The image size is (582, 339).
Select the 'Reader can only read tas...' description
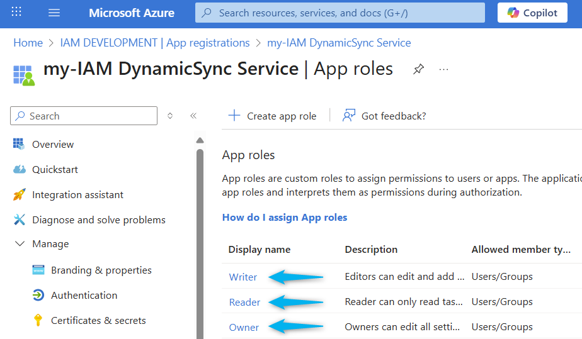(404, 302)
